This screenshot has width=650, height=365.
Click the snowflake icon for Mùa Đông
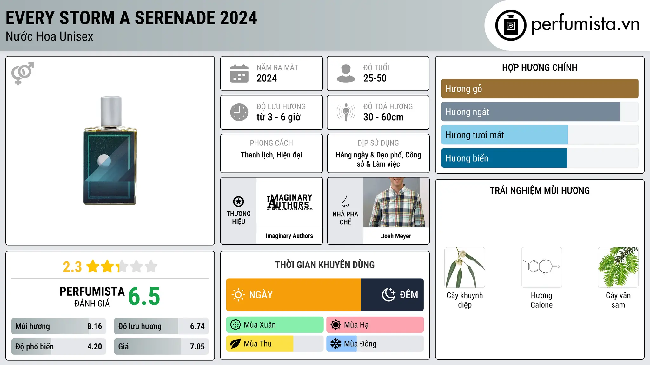point(336,344)
